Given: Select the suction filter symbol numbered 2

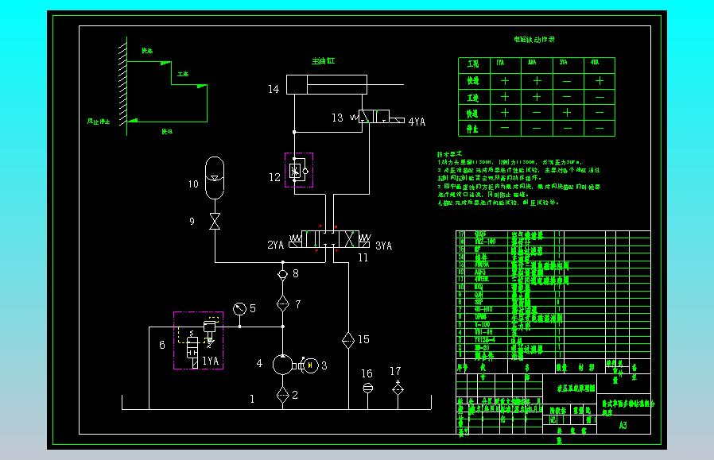Looking at the screenshot, I should 283,395.
